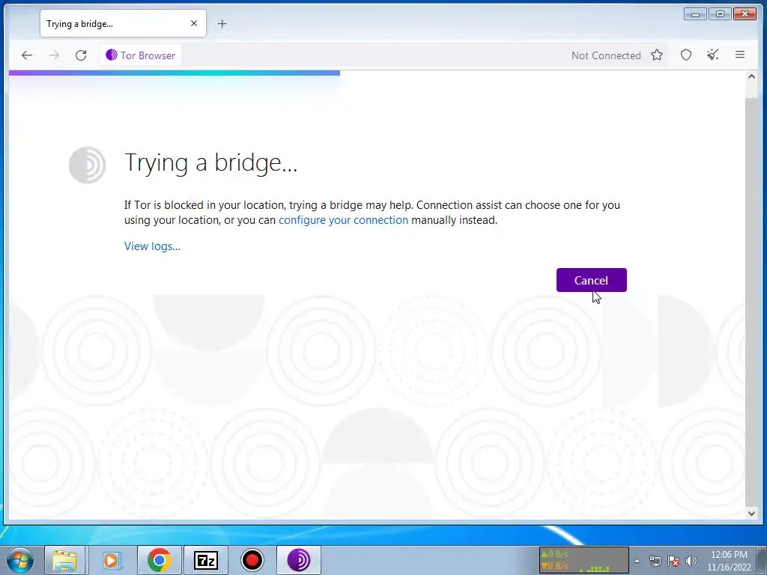767x575 pixels.
Task: Open the Windows Start menu
Action: coord(20,560)
